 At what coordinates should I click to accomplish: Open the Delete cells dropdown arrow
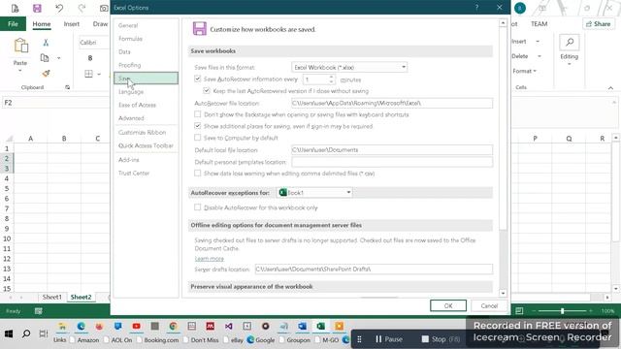(x=539, y=56)
